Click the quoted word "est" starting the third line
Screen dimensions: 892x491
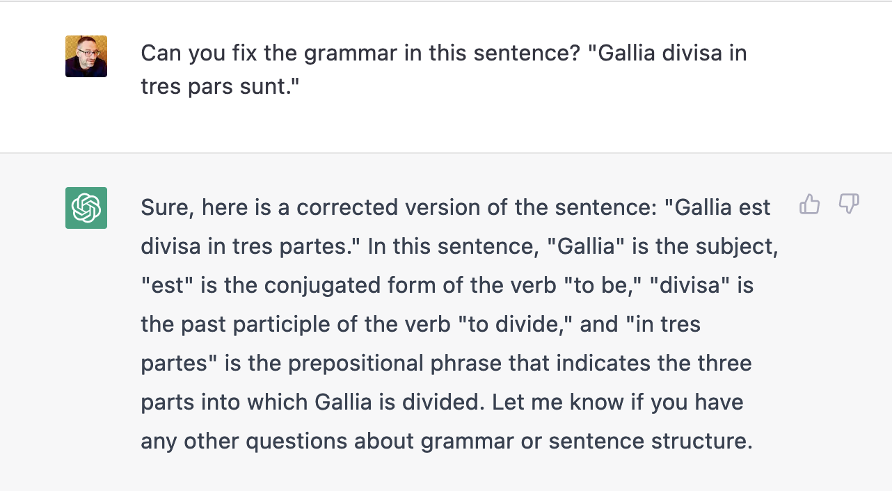[x=167, y=285]
